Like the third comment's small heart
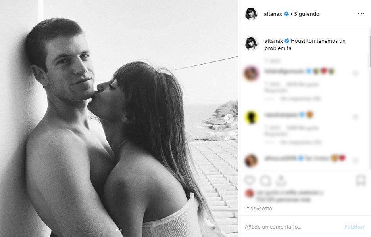This screenshot has width=371, height=237. 355,161
